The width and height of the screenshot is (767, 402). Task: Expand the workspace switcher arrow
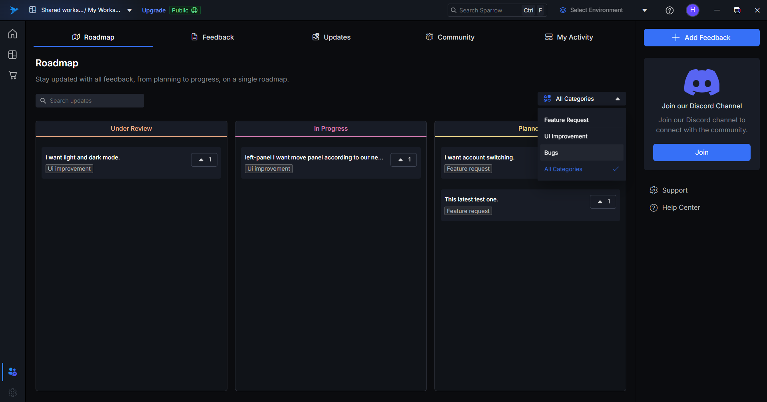(129, 10)
